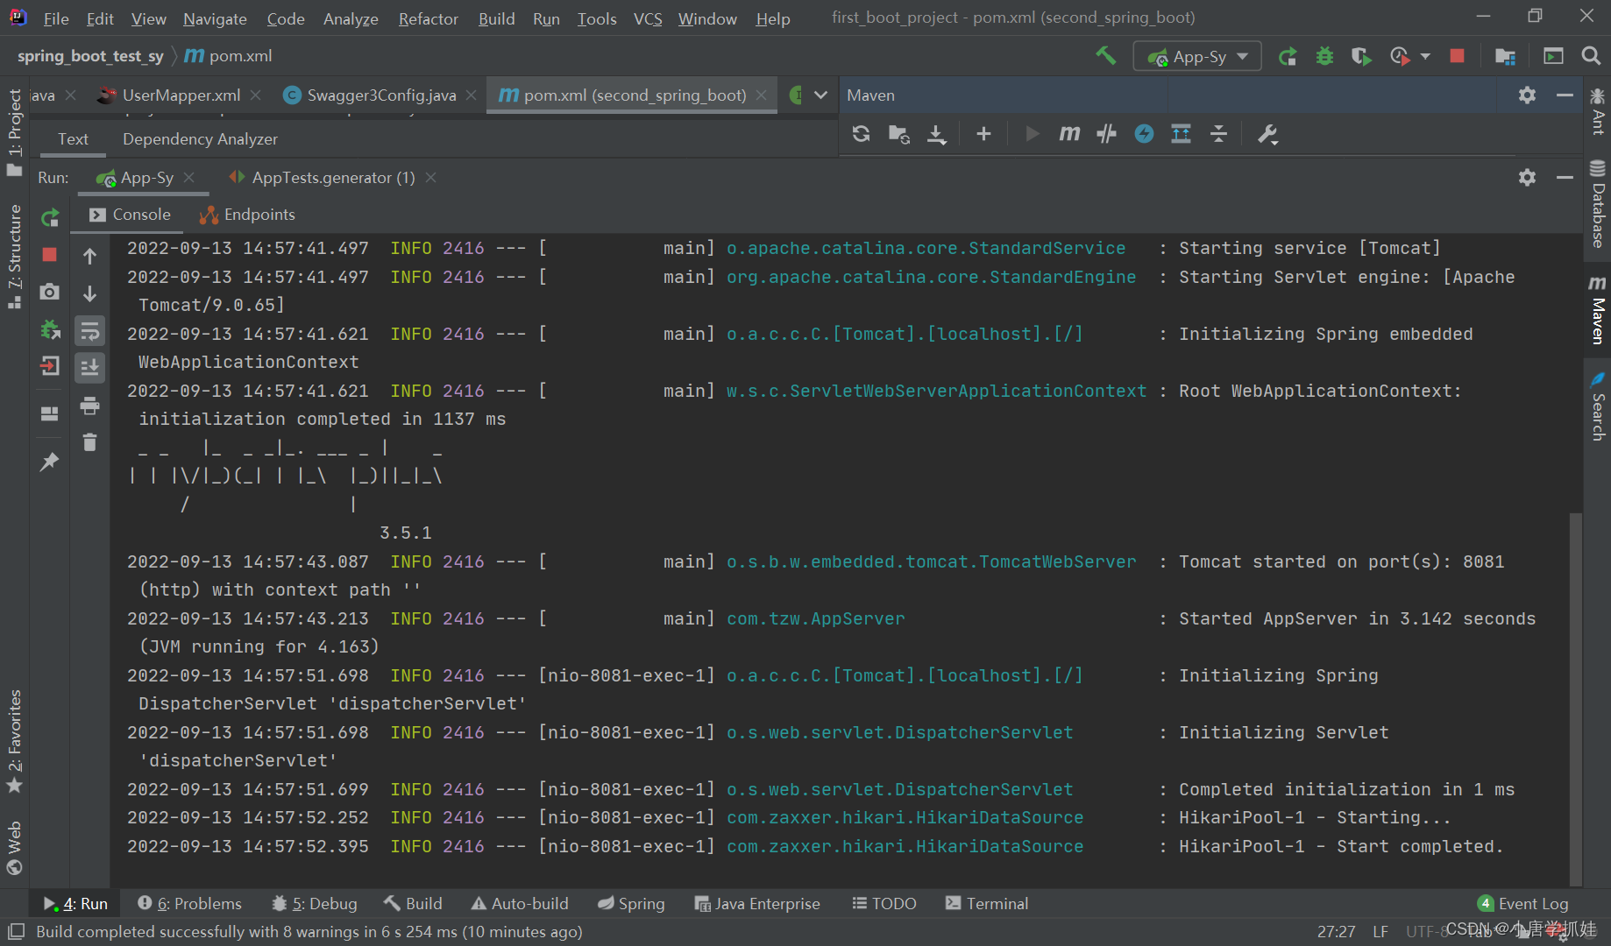Select the Dependency Analyzer tab
This screenshot has width=1611, height=946.
click(200, 139)
